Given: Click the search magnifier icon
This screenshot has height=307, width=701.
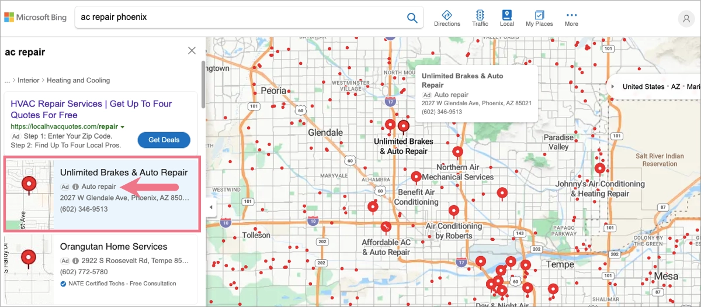Looking at the screenshot, I should [x=412, y=18].
